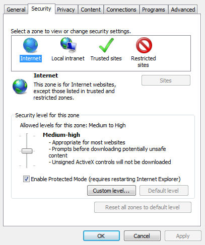Switch to the General tab

[x=16, y=10]
